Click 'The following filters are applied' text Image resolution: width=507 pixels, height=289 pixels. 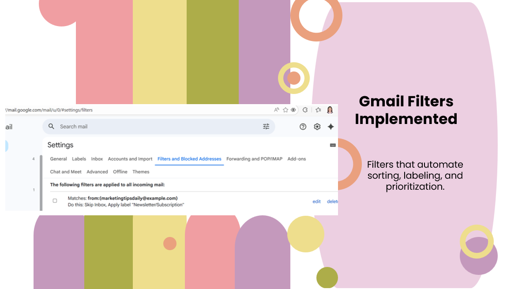point(107,184)
